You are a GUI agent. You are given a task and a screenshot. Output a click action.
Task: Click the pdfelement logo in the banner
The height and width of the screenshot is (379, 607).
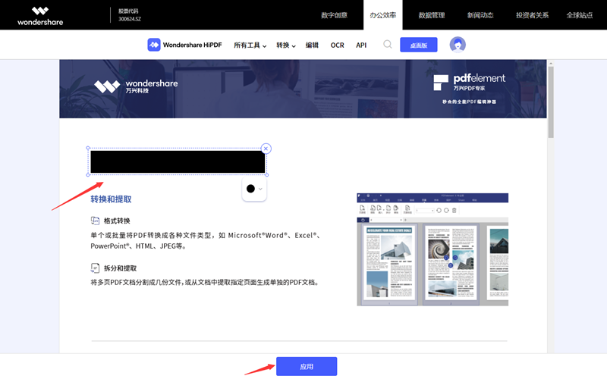click(469, 82)
